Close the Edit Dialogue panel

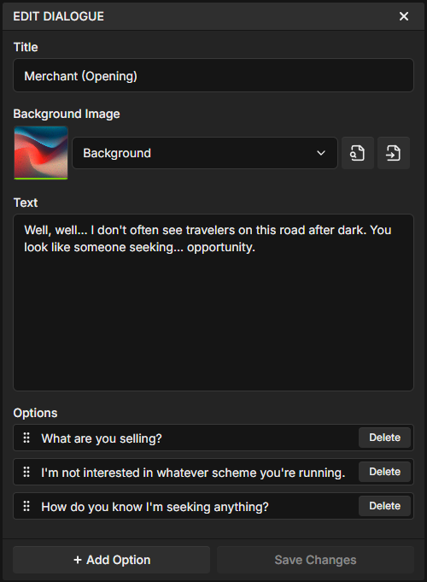pos(404,16)
